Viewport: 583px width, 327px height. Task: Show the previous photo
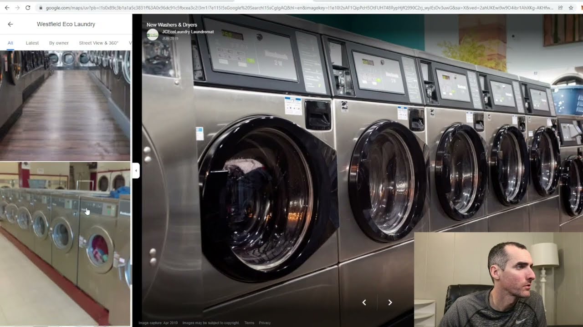click(x=364, y=302)
